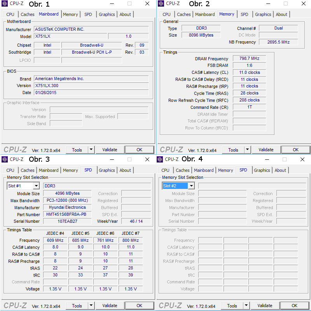Click the 8096 MBytes size value
Screen dimensions: 311x311
[x=201, y=35]
